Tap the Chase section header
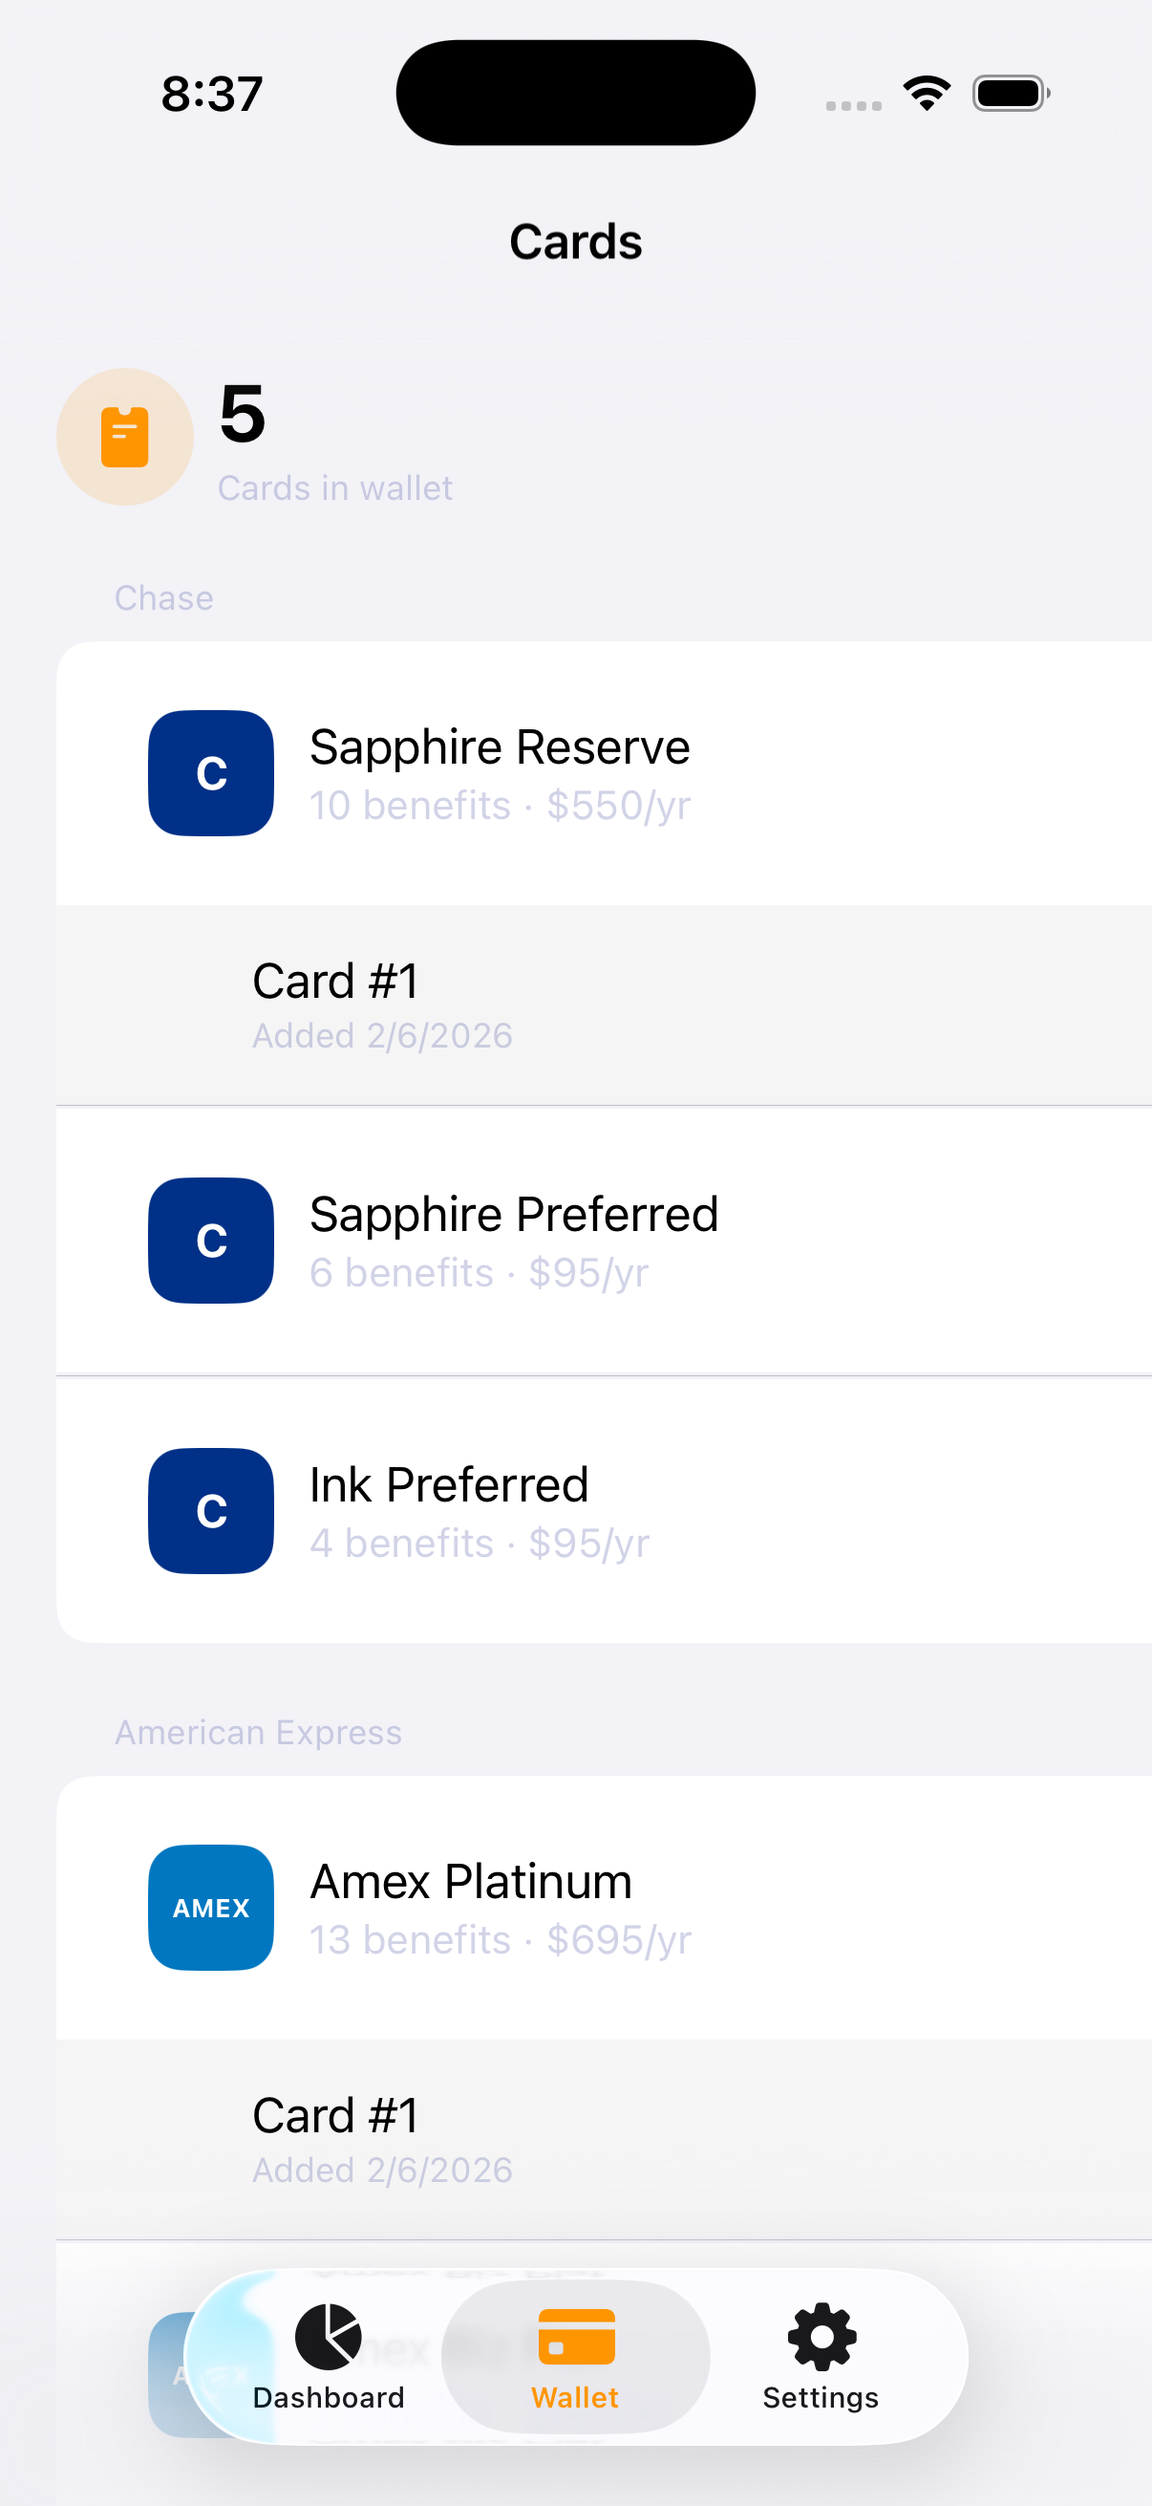The image size is (1152, 2506). 163,597
